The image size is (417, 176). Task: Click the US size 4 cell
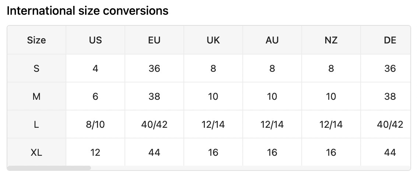point(95,68)
